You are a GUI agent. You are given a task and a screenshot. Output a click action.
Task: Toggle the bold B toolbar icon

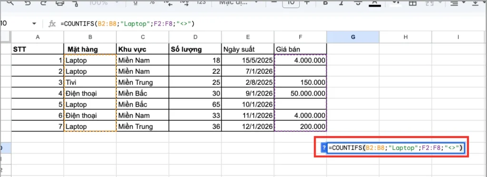[325, 2]
